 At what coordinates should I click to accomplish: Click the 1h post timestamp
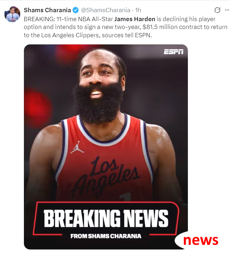point(138,10)
